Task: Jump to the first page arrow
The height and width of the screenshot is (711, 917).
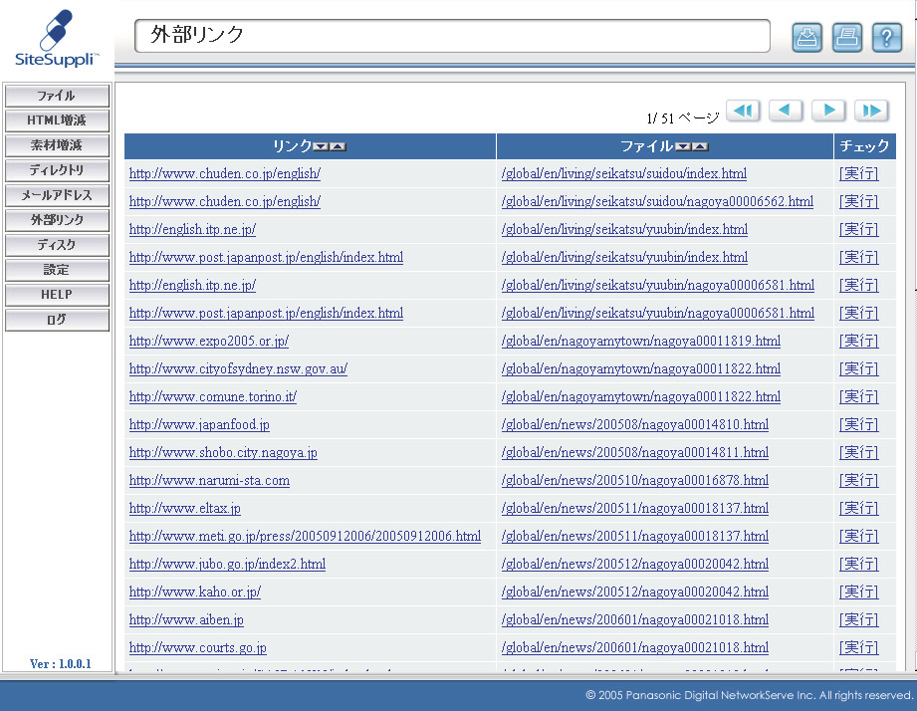Action: 743,111
